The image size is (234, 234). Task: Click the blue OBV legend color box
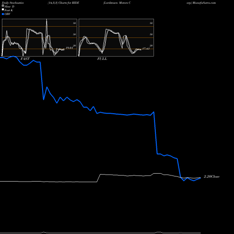pos(3,14)
